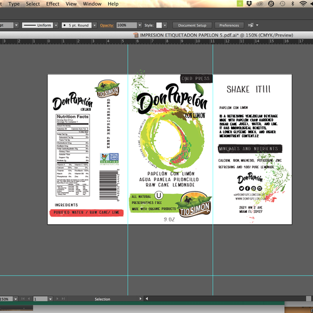The image size is (313, 313).
Task: Click the Bluetooth status icon
Action: pos(292,4)
